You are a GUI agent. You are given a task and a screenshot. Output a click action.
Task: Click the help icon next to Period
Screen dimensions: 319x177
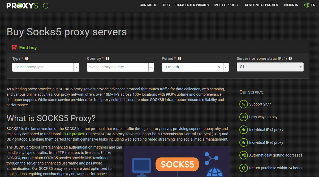(180, 58)
